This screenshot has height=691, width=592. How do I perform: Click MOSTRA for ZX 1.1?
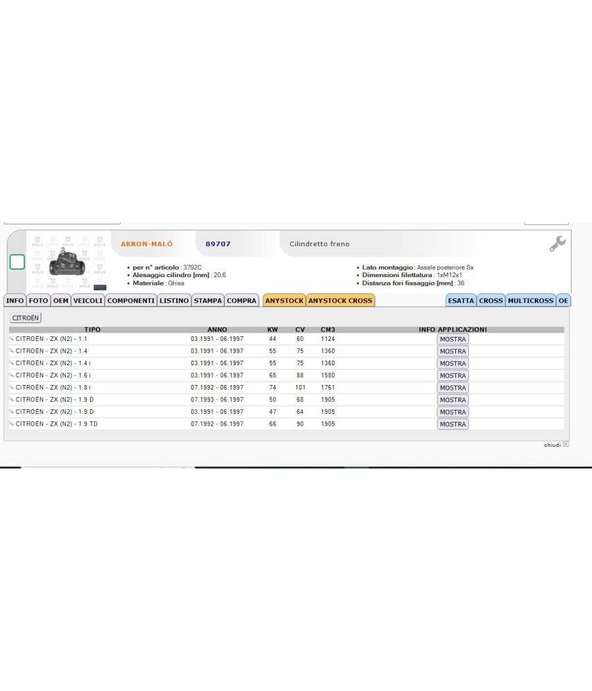[x=453, y=340]
